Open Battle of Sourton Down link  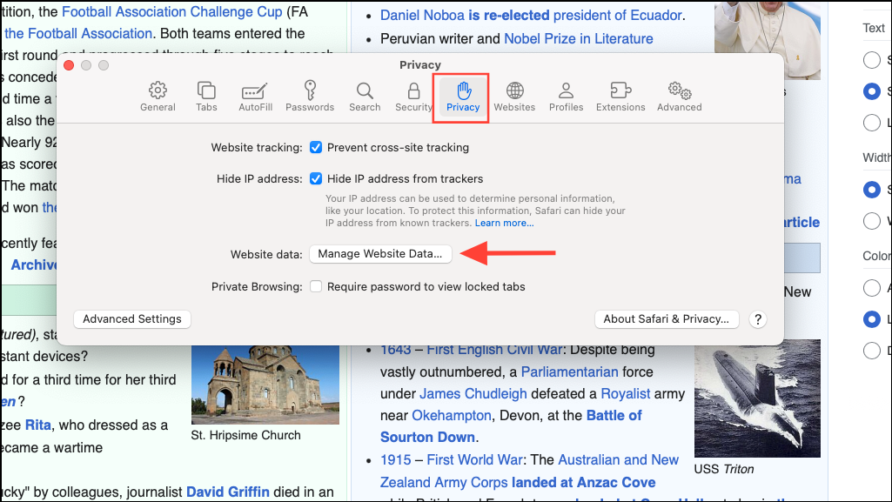[x=511, y=426]
